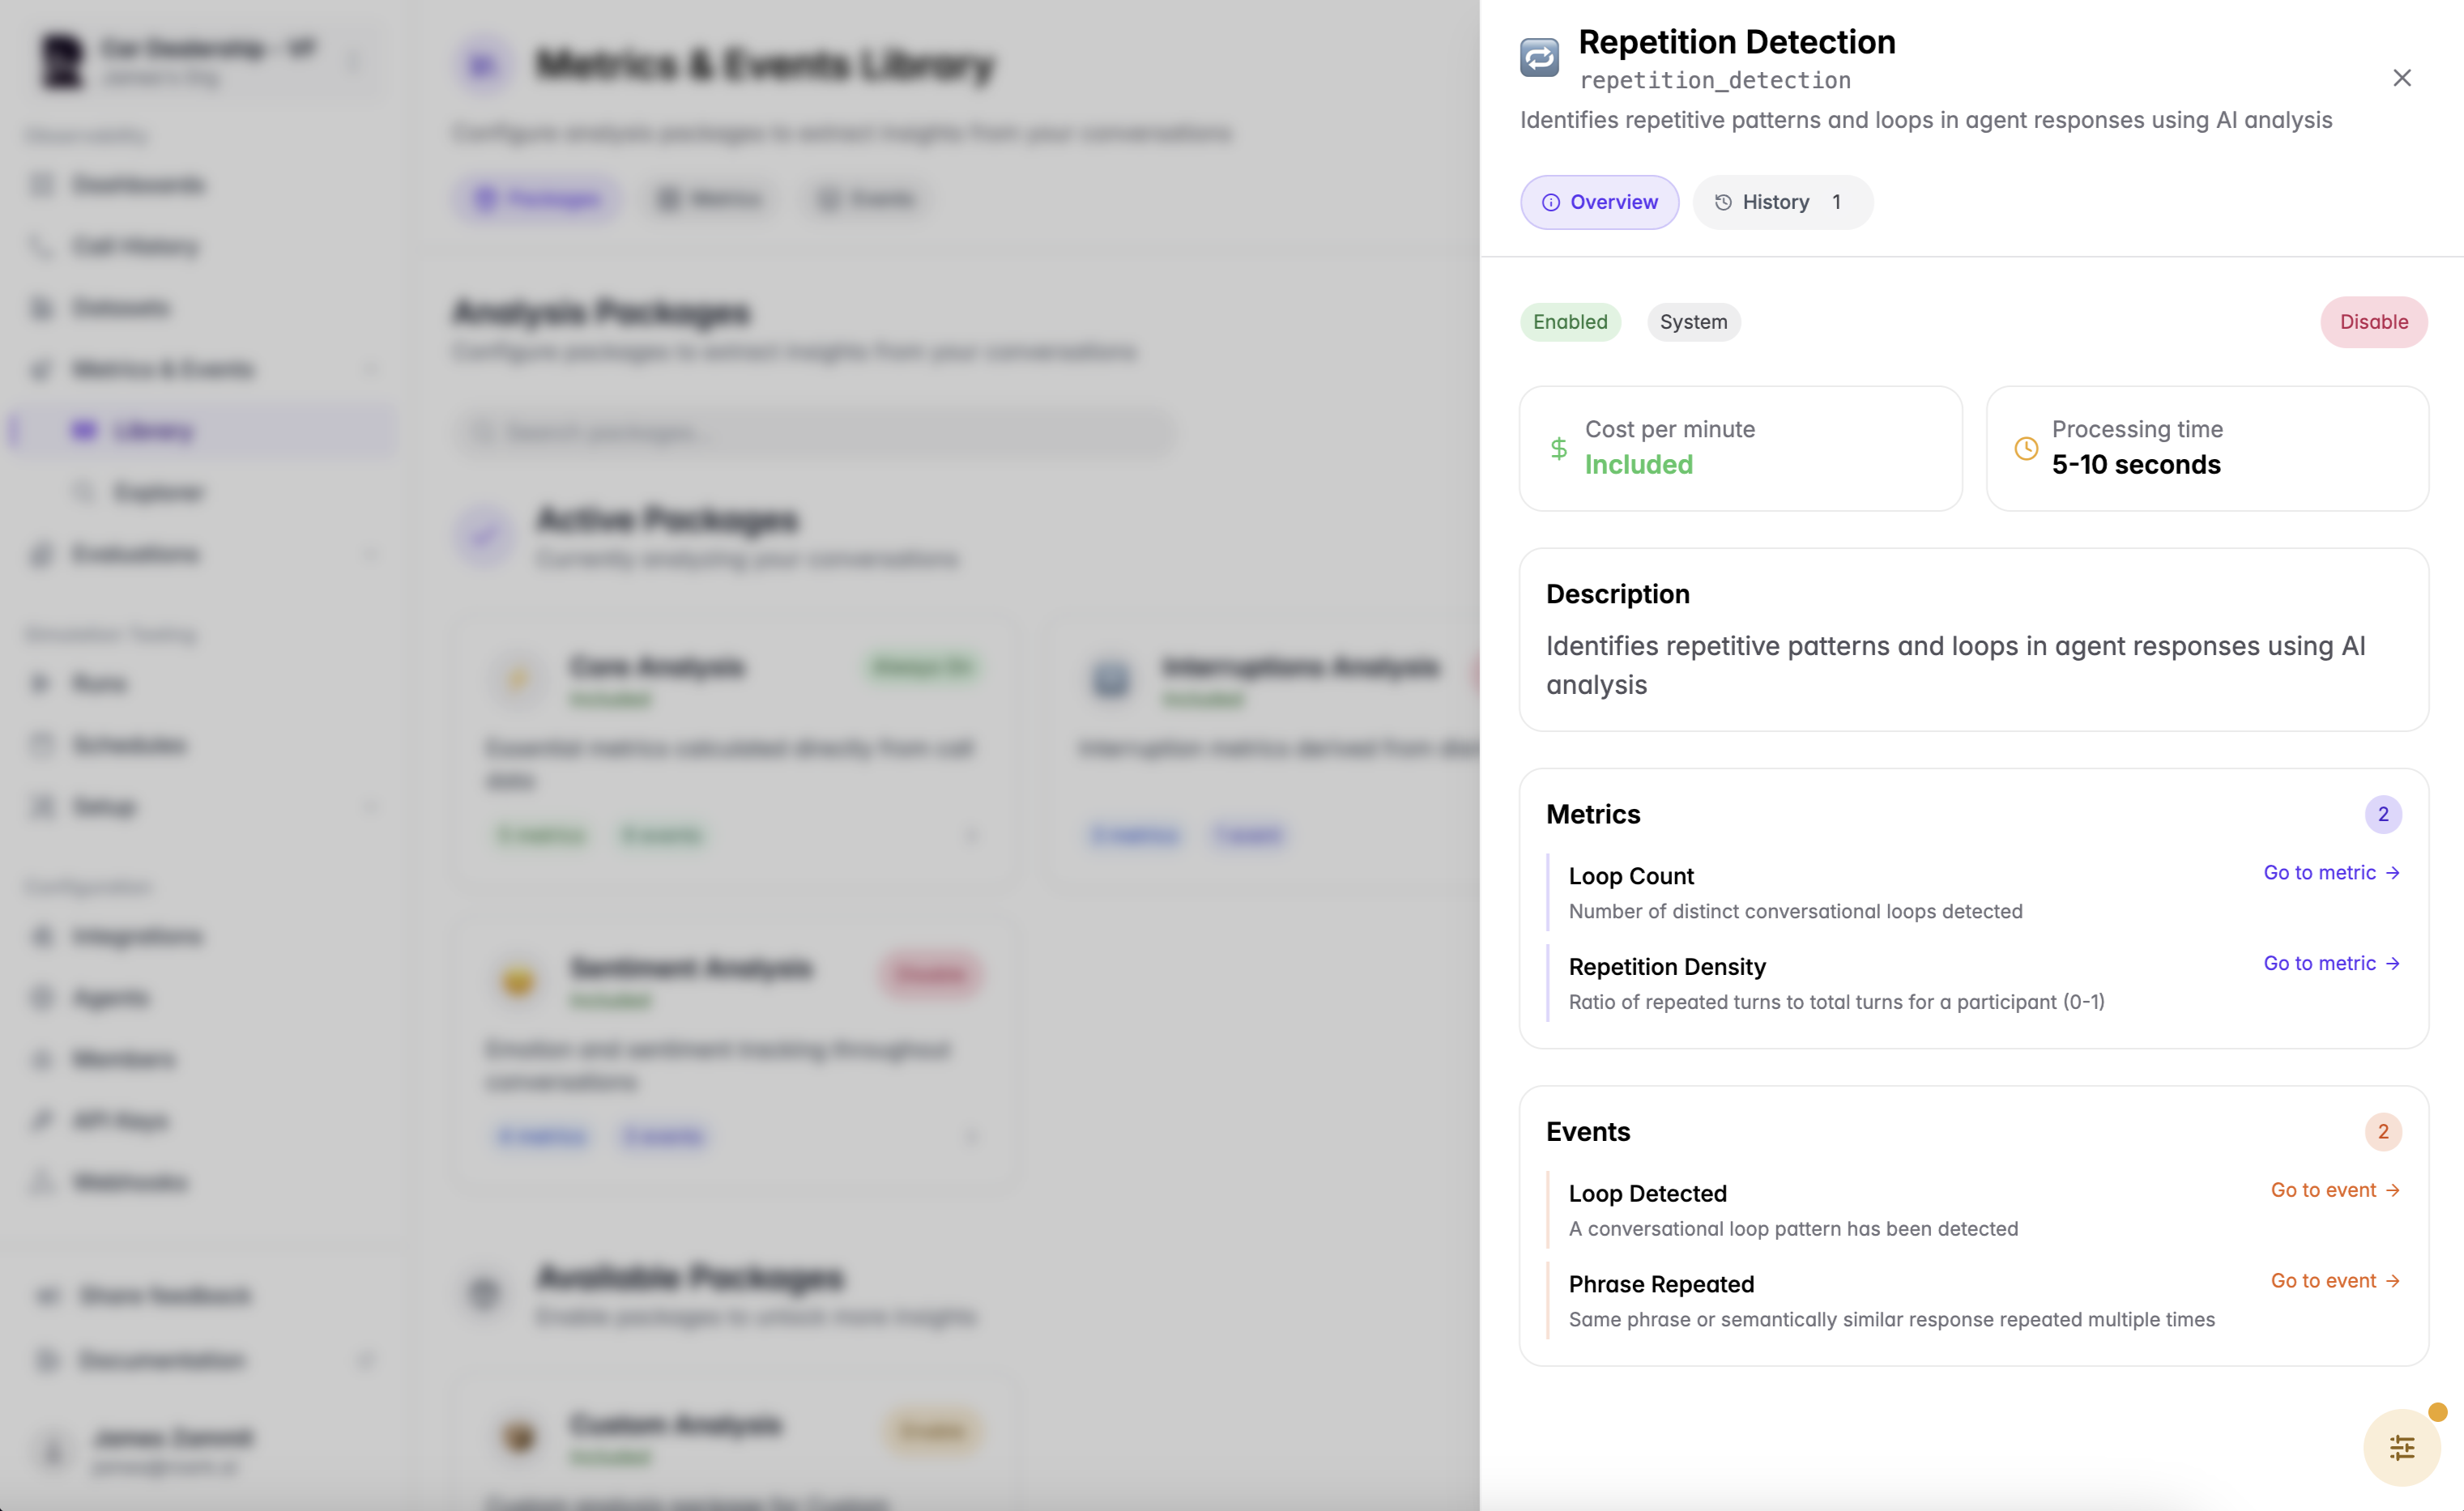The width and height of the screenshot is (2464, 1511).
Task: Click the Overview info circle icon
Action: coord(1550,203)
